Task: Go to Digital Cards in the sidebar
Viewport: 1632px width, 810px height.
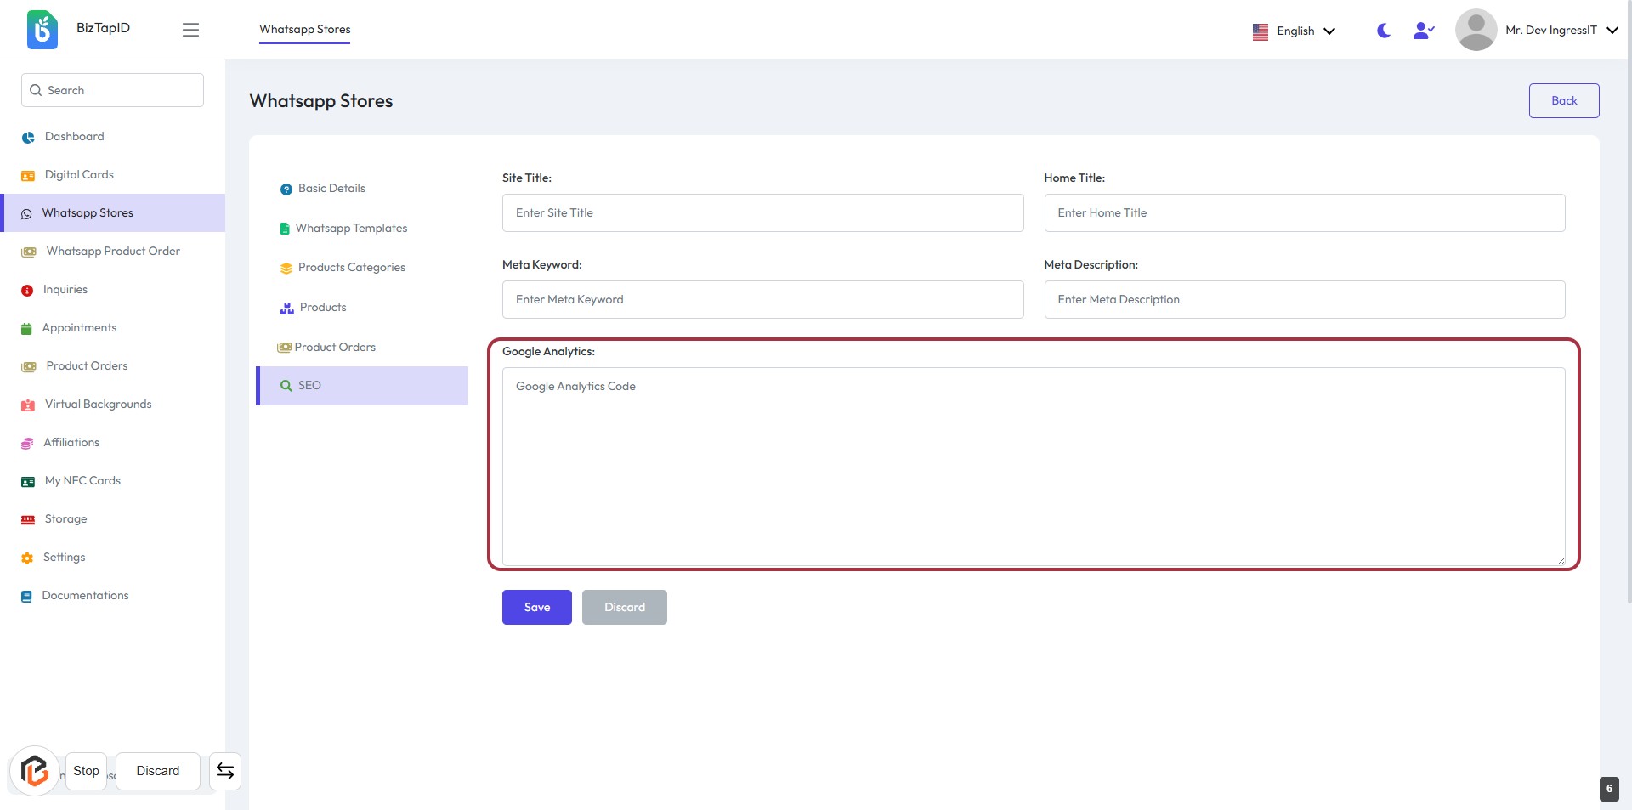Action: click(x=79, y=174)
